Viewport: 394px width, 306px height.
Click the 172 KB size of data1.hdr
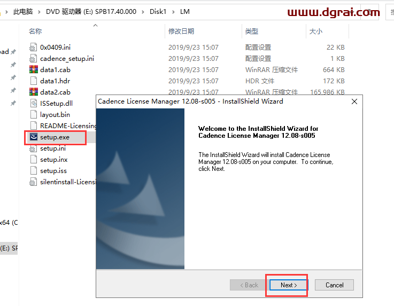334,81
